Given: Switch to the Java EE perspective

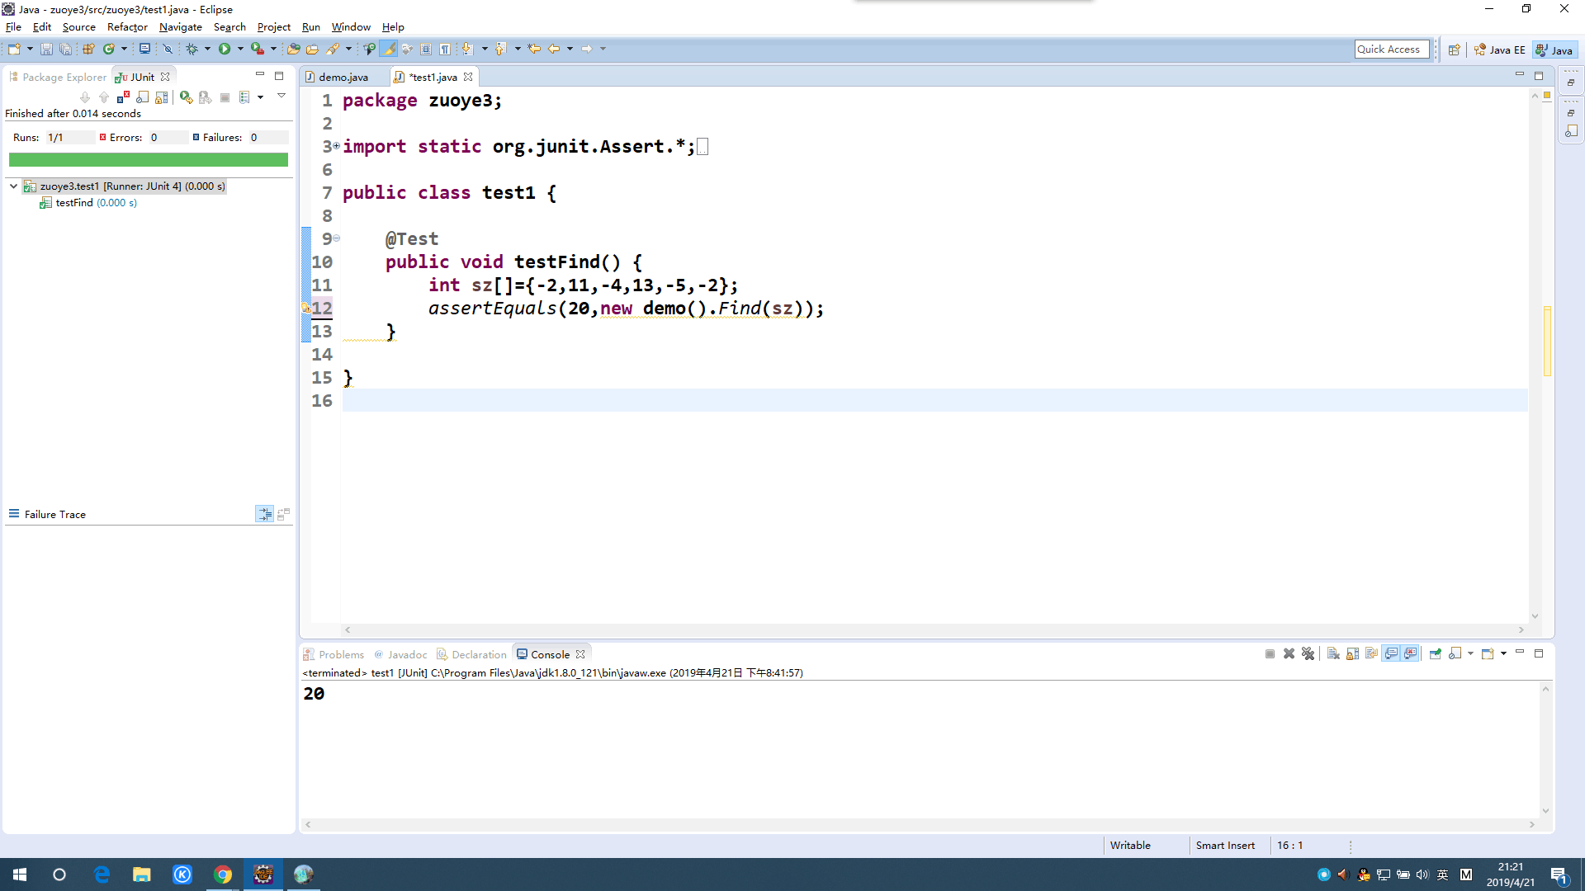Looking at the screenshot, I should 1500,50.
